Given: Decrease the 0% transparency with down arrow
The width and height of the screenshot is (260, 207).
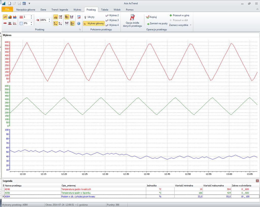Looking at the screenshot, I should [31, 24].
